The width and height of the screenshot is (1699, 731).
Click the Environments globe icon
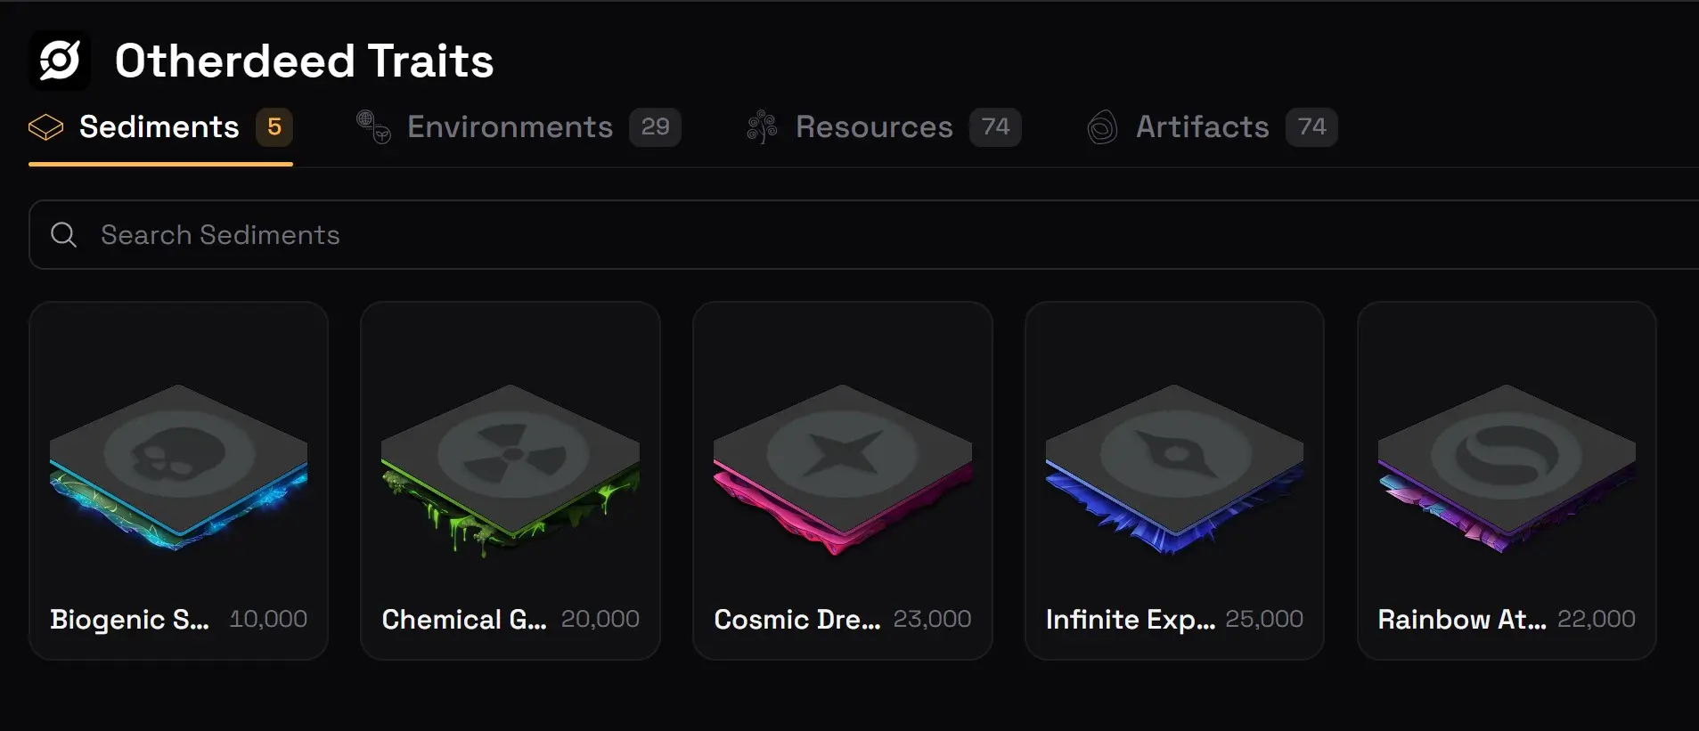click(x=373, y=127)
